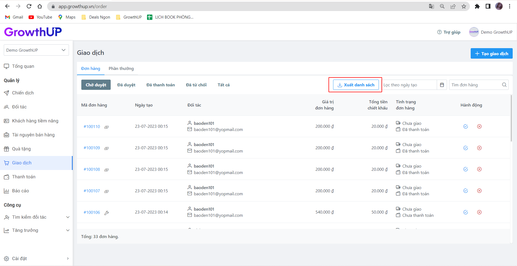Click the Tạo giao dịch button
Viewport: 517px width, 266px height.
point(491,54)
